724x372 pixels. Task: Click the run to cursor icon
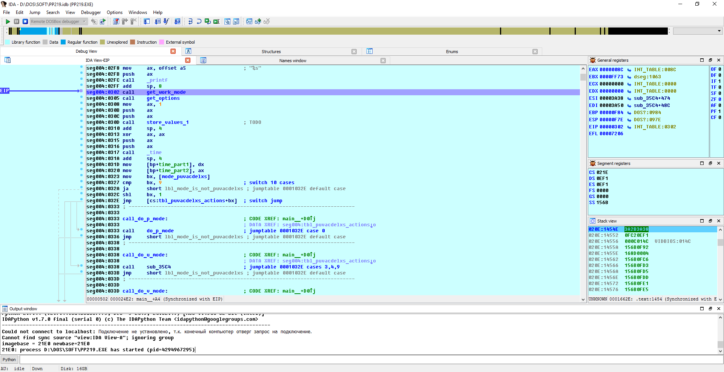(216, 21)
